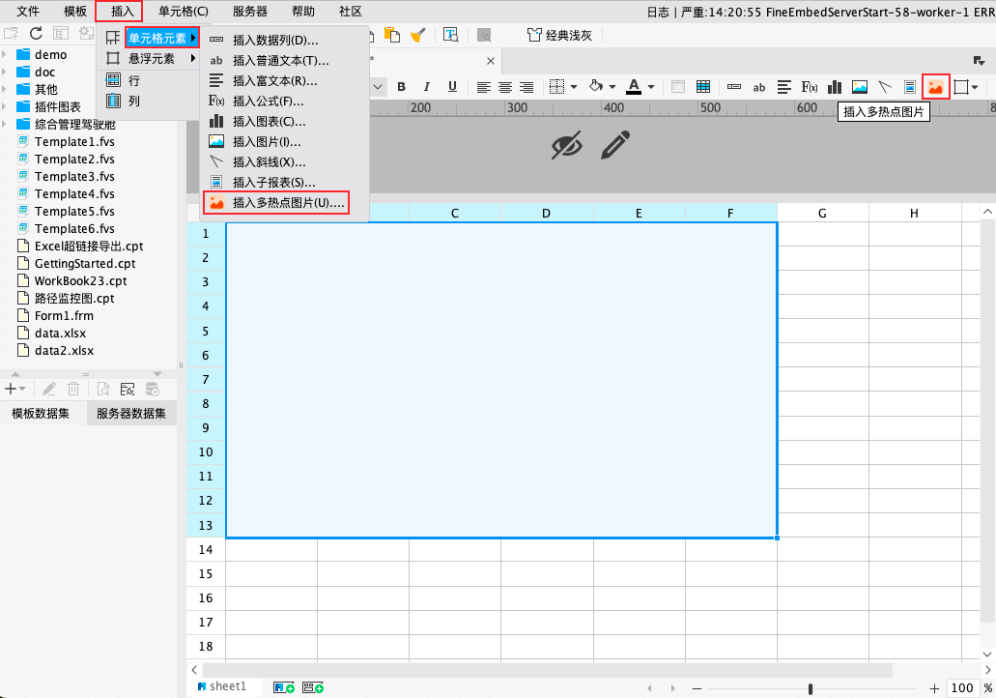Screen dimensions: 996x698
Task: Click the Bold formatting icon
Action: 402,87
